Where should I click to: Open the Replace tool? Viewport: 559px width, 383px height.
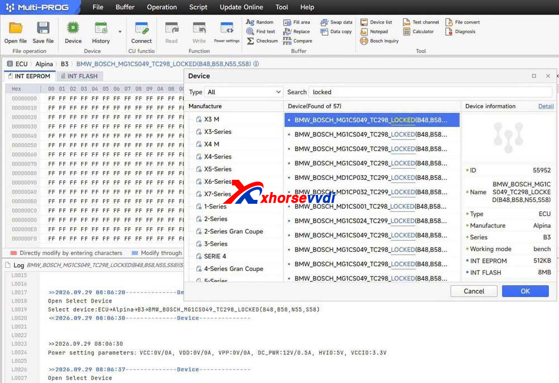click(297, 31)
